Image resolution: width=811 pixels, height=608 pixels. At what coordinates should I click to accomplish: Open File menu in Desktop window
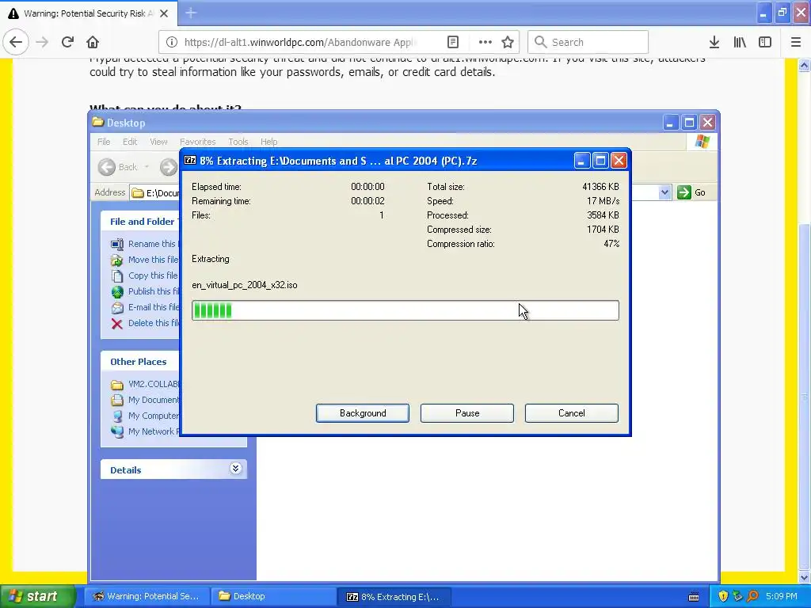click(104, 142)
